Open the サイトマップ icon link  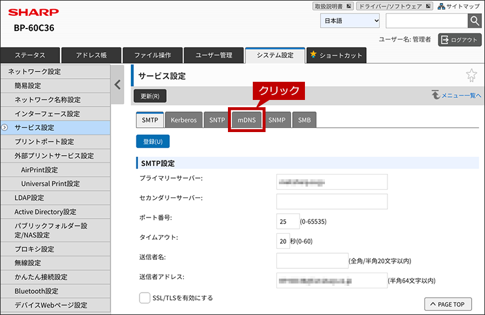coord(441,6)
